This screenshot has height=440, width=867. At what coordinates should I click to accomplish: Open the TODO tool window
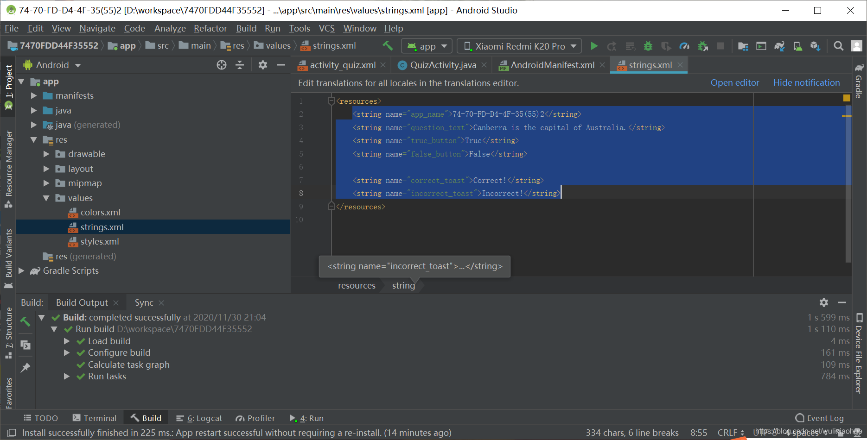point(41,418)
